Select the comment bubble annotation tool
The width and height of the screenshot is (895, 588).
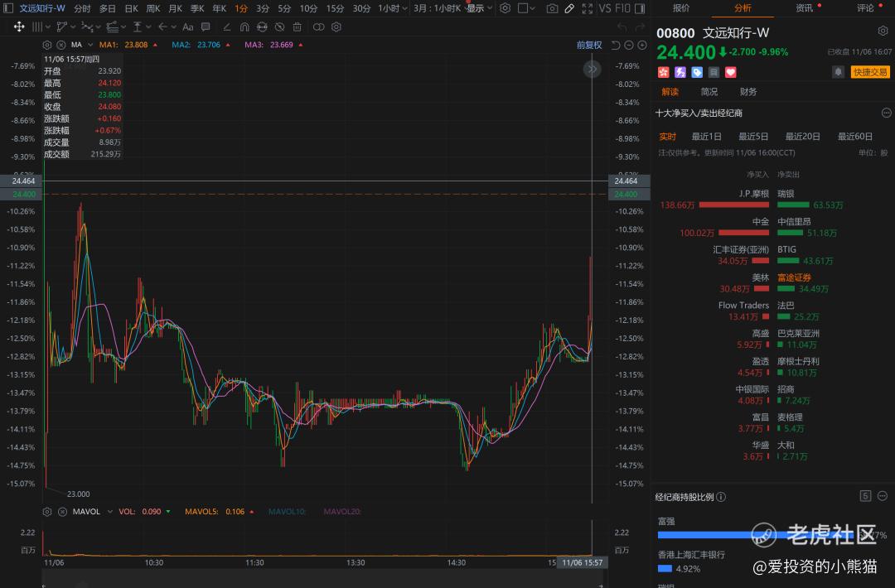[x=206, y=27]
